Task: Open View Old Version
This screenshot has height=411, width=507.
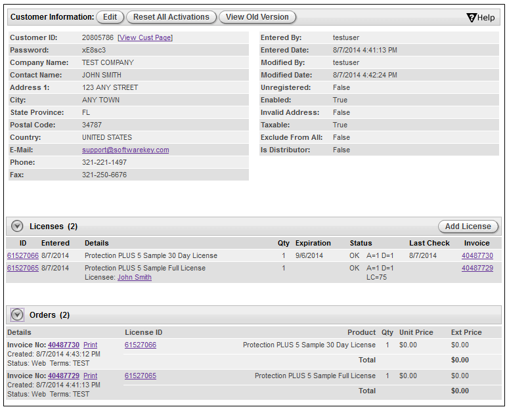Action: 257,17
